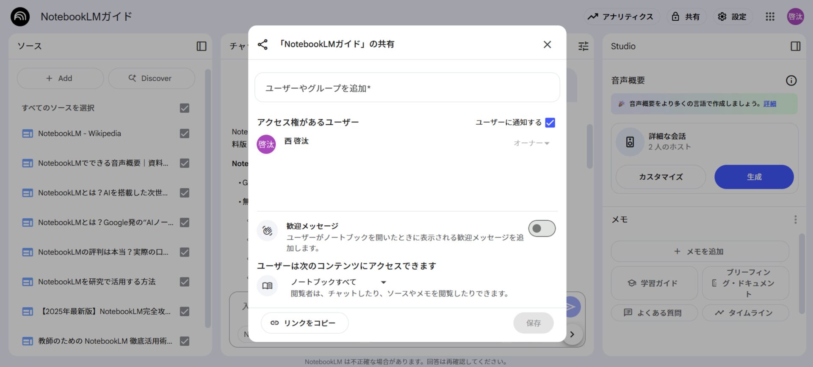
Task: Close the sharing dialog
Action: pos(547,44)
